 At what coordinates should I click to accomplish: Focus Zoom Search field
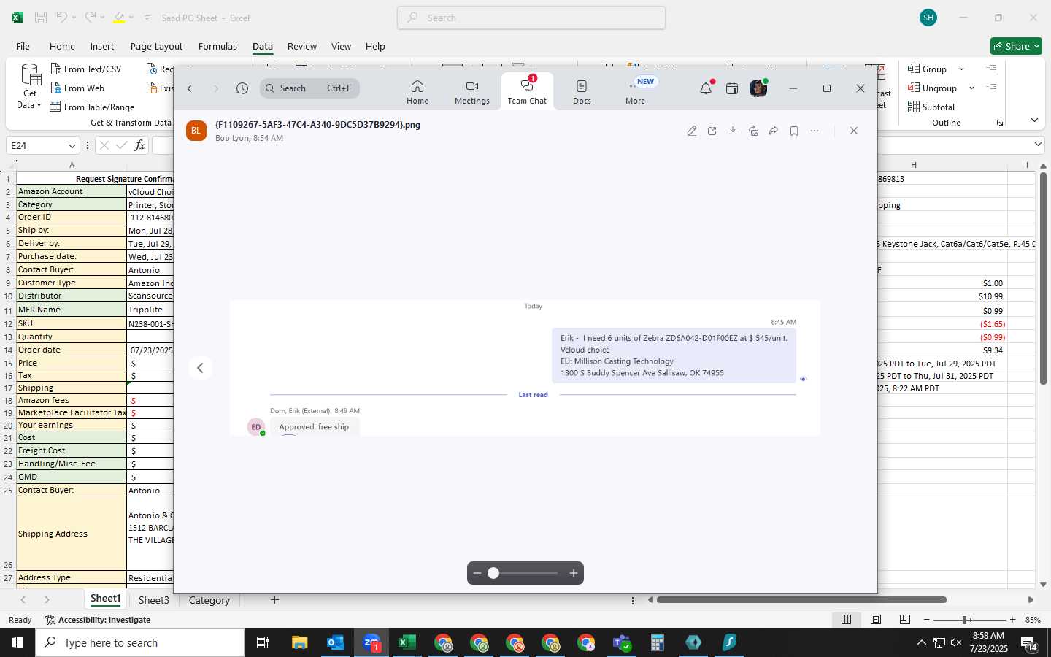click(309, 88)
